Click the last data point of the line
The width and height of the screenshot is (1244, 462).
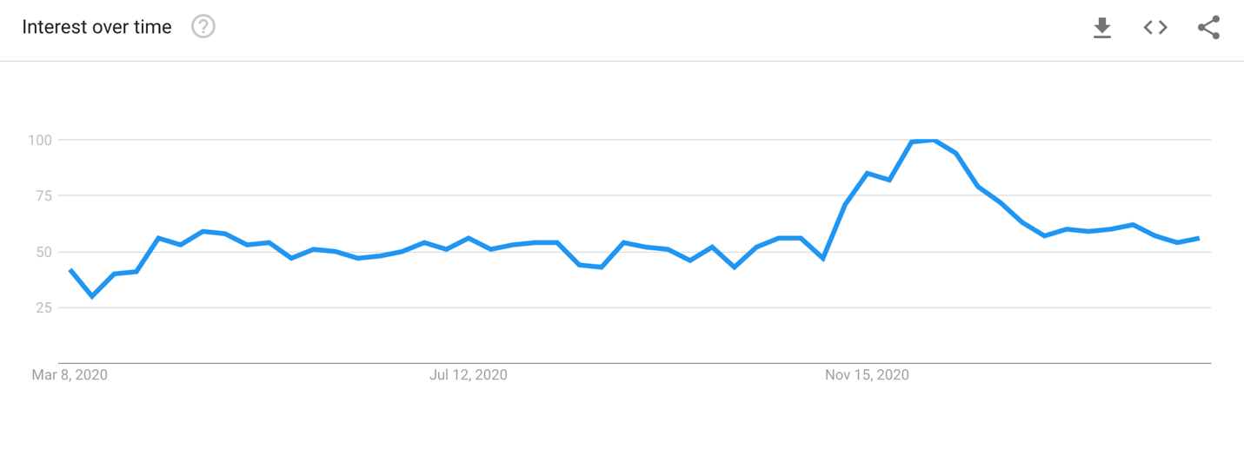click(x=1199, y=238)
